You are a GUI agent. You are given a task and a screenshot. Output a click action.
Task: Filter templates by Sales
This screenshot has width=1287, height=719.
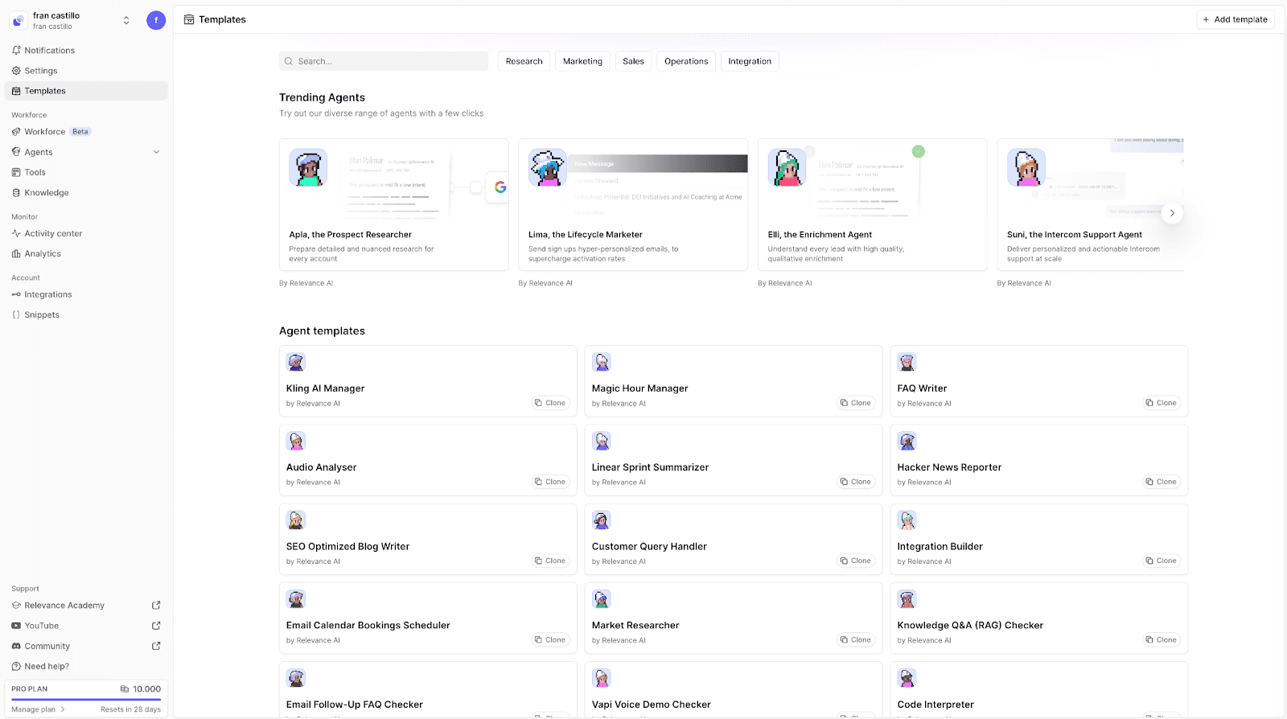tap(633, 61)
